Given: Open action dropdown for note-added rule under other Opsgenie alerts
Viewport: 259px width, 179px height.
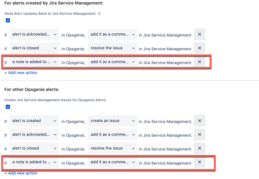Looking at the screenshot, I should (113, 162).
